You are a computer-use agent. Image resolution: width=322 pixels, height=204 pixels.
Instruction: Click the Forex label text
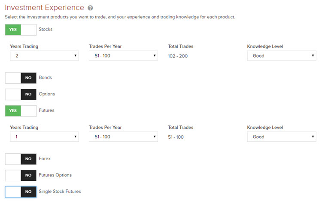tap(45, 159)
